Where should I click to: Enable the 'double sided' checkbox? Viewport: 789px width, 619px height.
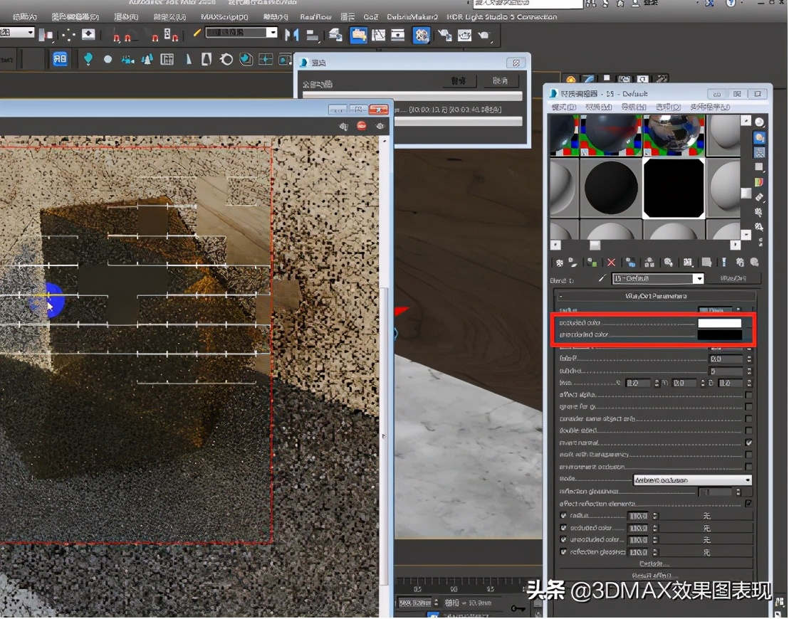click(x=748, y=430)
